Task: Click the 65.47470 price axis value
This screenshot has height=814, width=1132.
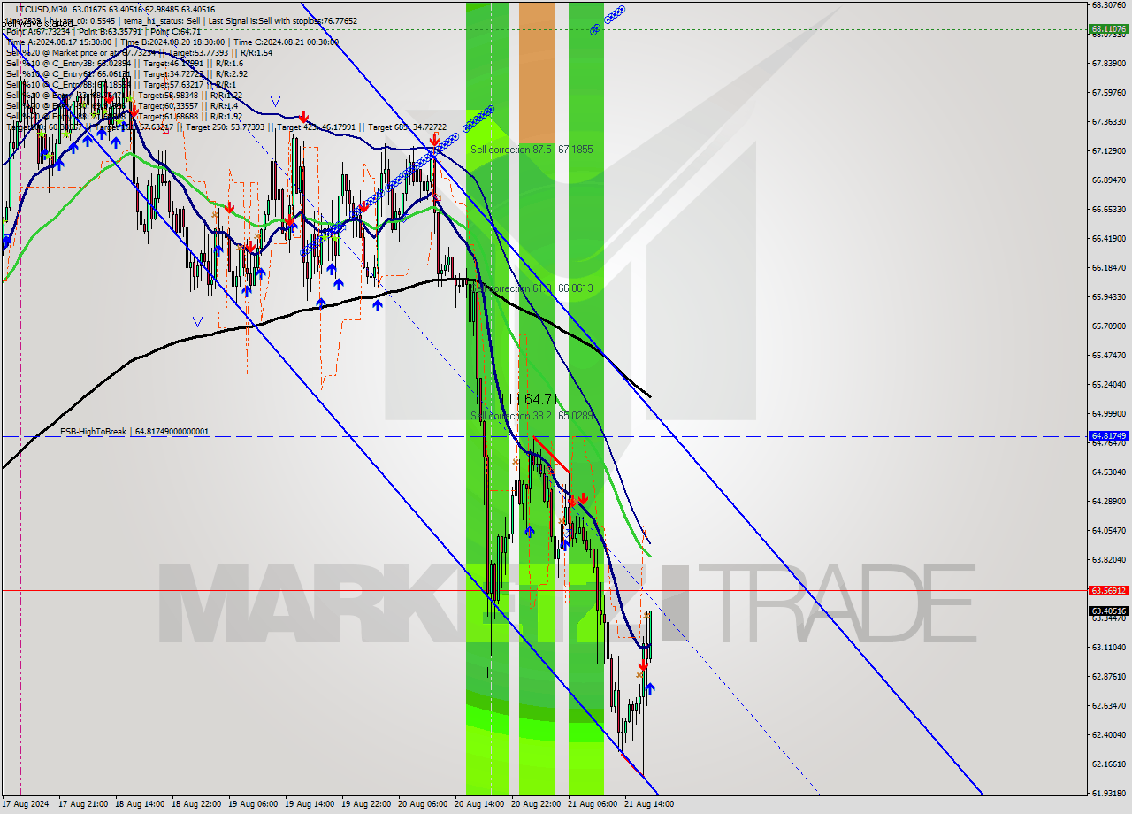Action: click(x=1108, y=355)
